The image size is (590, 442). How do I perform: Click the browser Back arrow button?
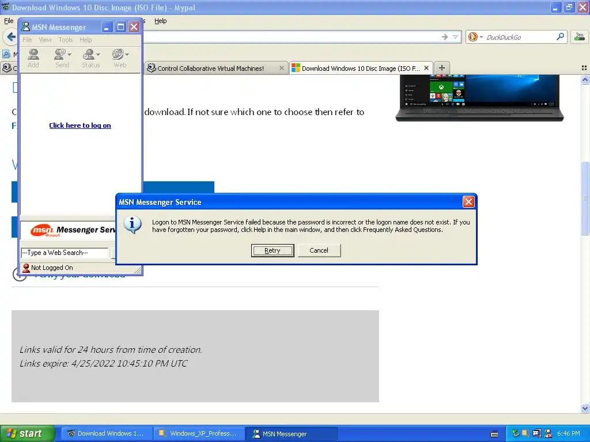click(x=11, y=37)
